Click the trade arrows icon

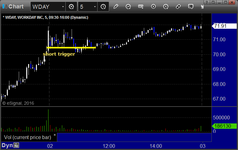coord(178,7)
